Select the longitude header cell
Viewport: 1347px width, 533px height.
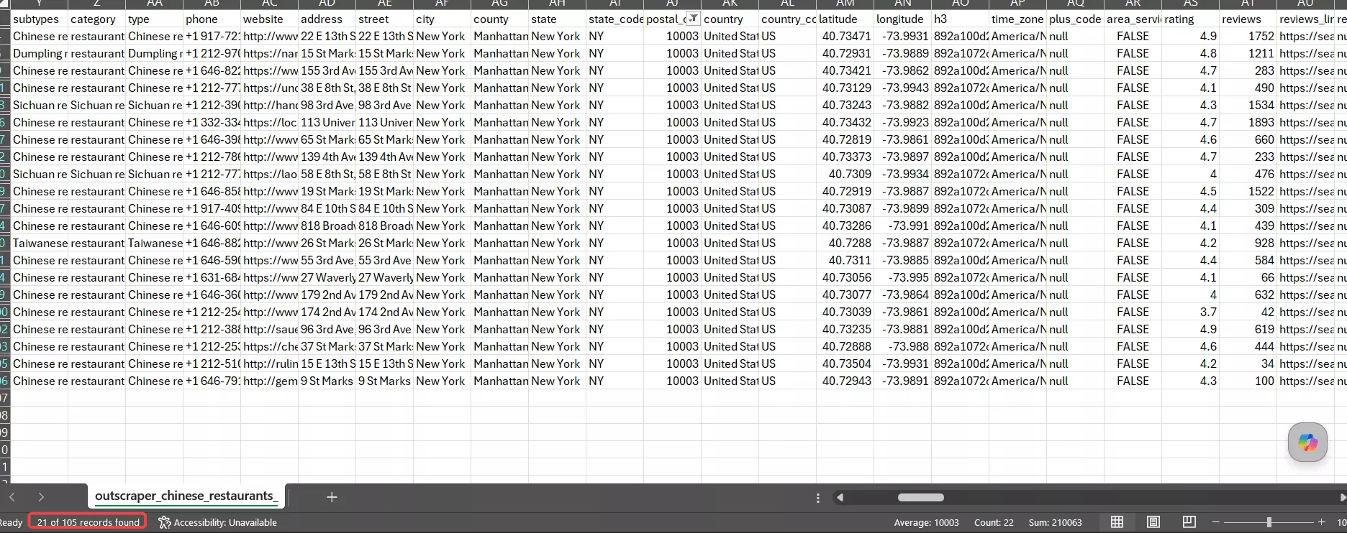(902, 19)
